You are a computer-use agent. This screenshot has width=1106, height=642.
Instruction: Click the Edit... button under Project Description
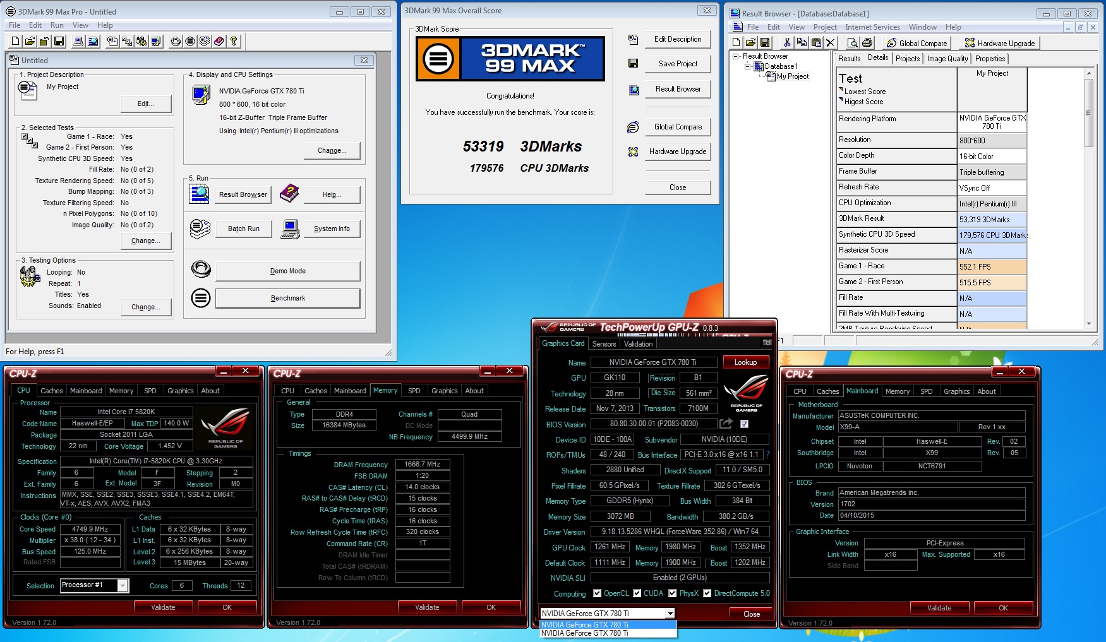(146, 104)
